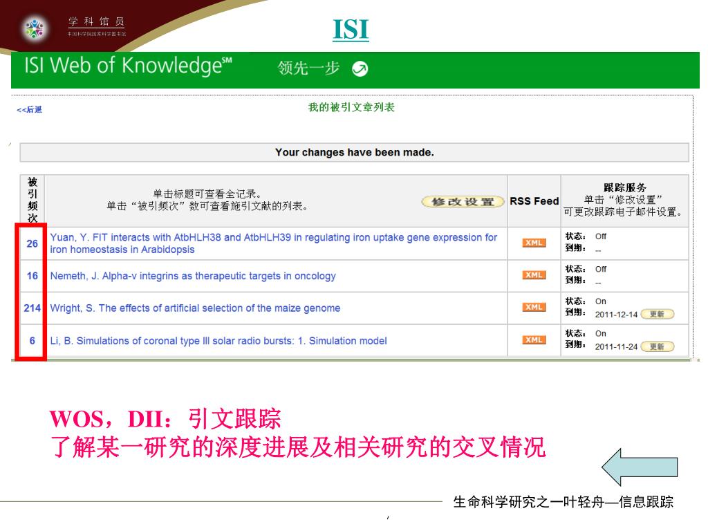The height and width of the screenshot is (531, 708).
Task: Click the 学科馆员 logo icon
Action: [x=35, y=28]
